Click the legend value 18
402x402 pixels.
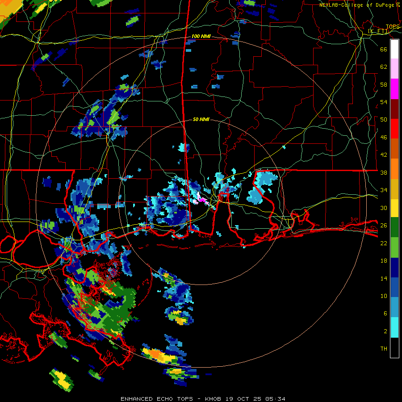384,261
